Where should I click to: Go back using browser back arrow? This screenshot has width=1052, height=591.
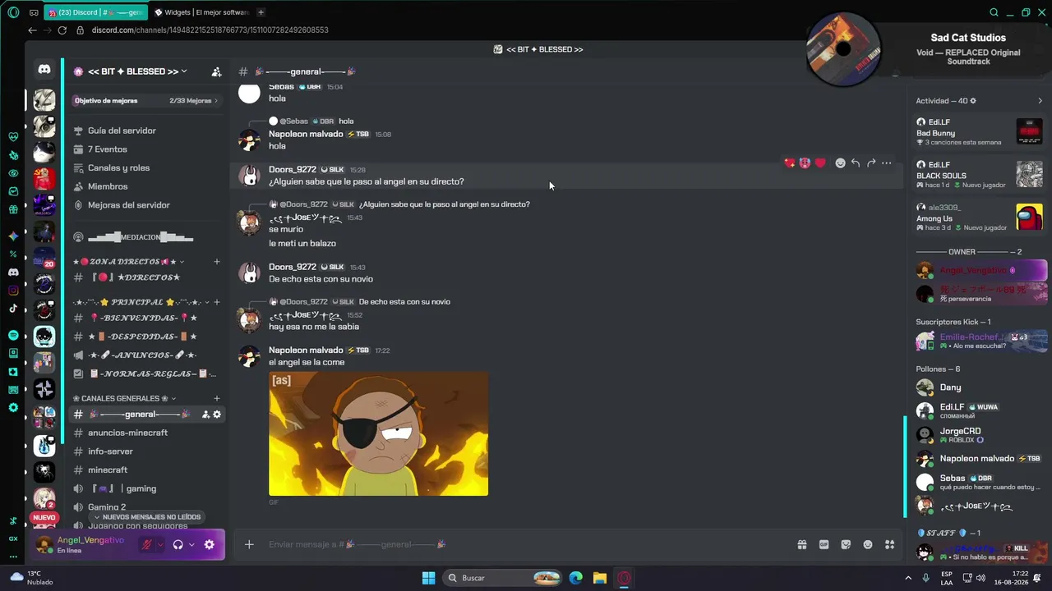[32, 30]
